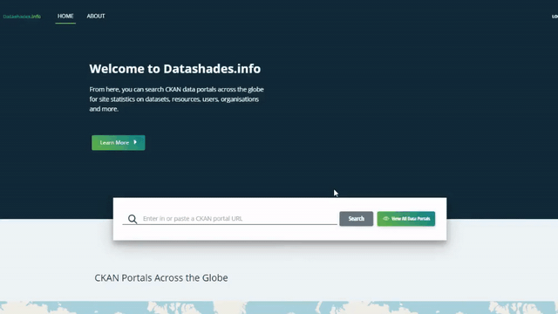Click the gray Search button
The image size is (558, 314).
(x=357, y=219)
